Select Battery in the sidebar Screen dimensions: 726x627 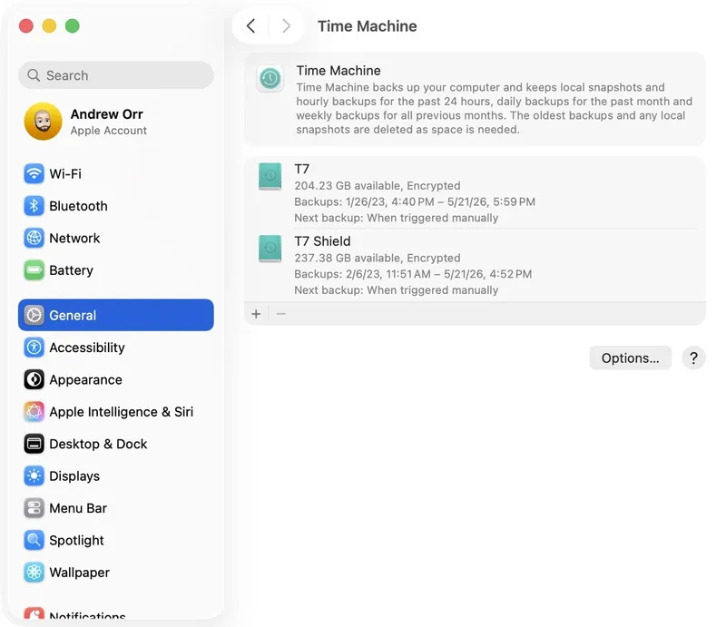pos(116,270)
